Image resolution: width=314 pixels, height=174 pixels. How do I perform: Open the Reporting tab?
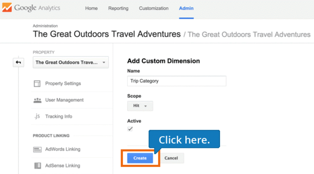[118, 8]
